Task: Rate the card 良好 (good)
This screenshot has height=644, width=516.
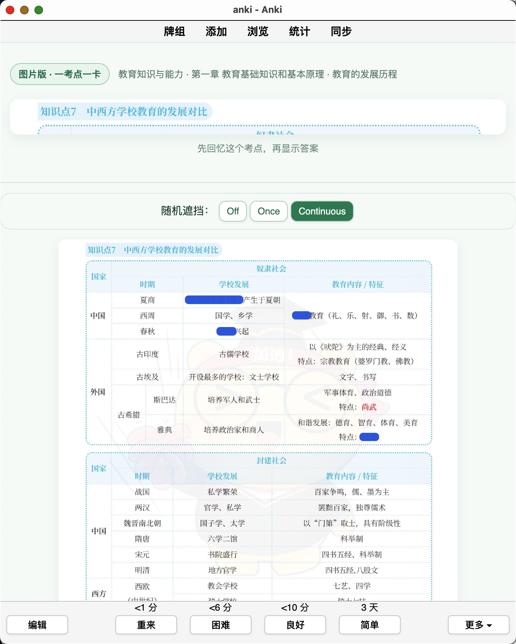Action: tap(295, 625)
